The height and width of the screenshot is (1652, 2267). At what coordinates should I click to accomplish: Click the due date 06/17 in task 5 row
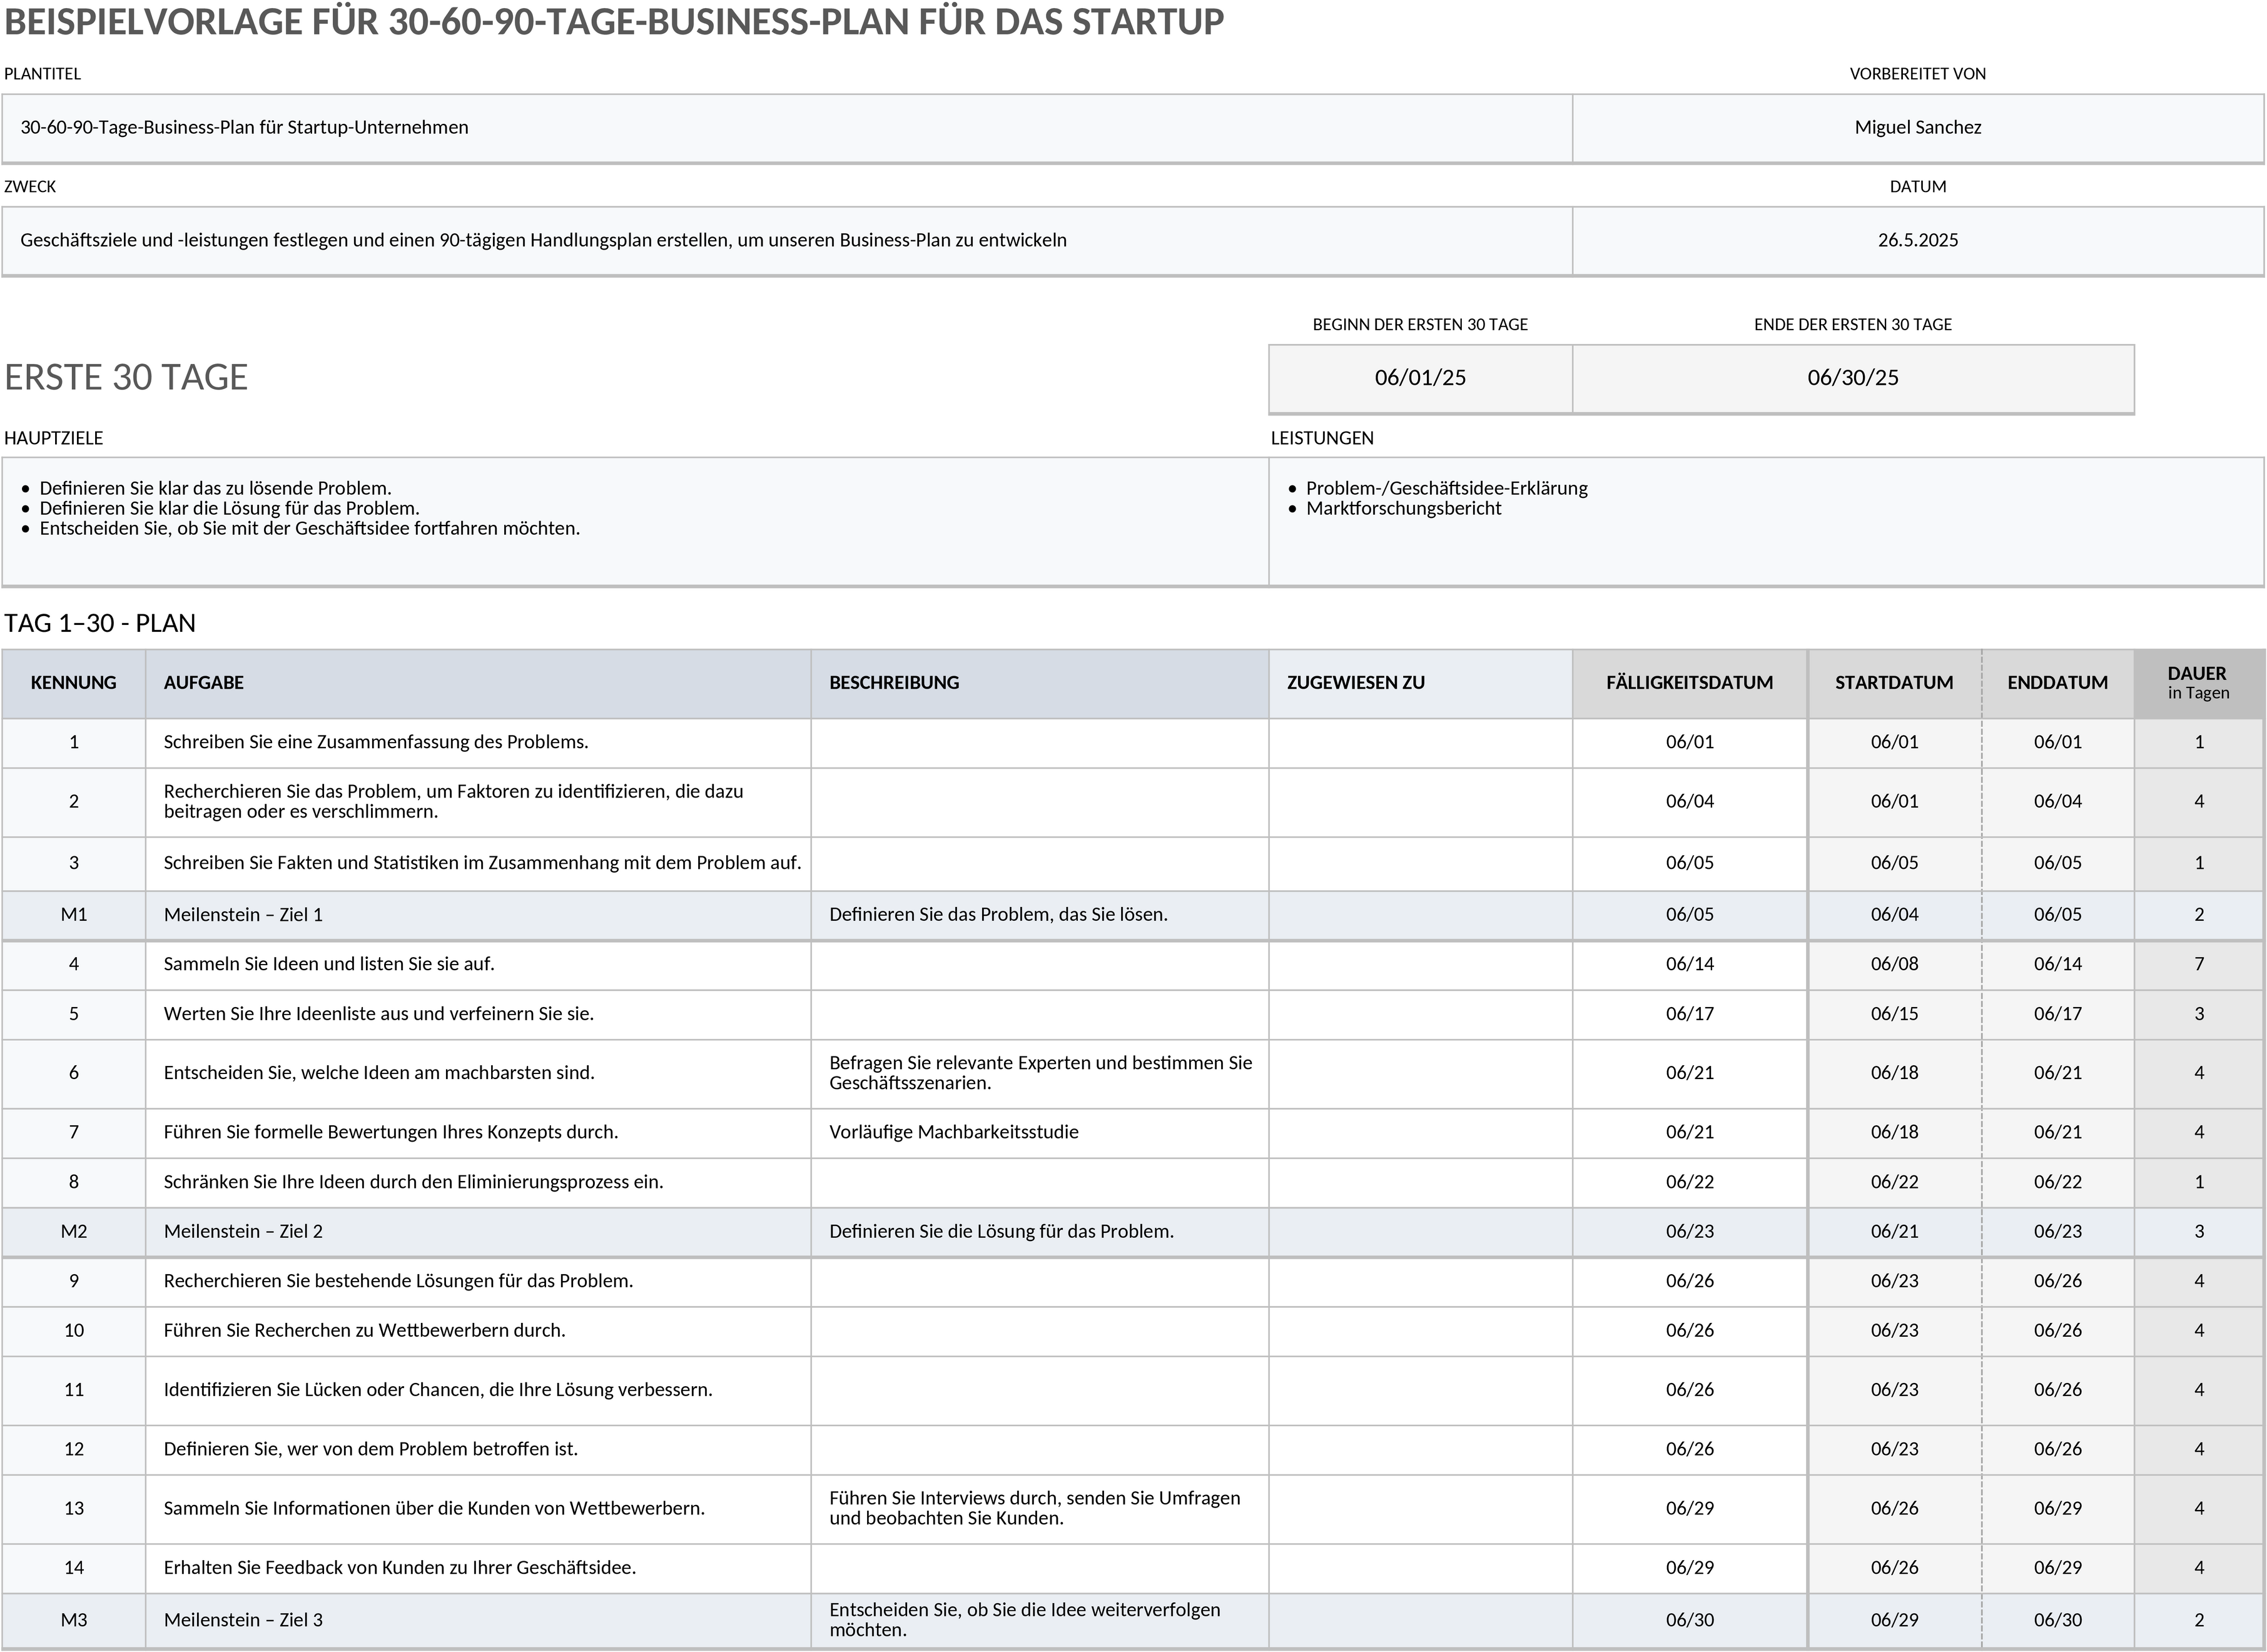pos(1690,1014)
